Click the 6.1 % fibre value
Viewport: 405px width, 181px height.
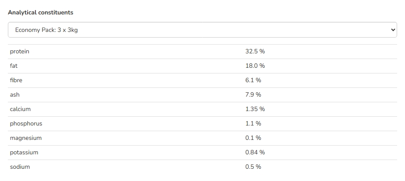click(x=253, y=80)
